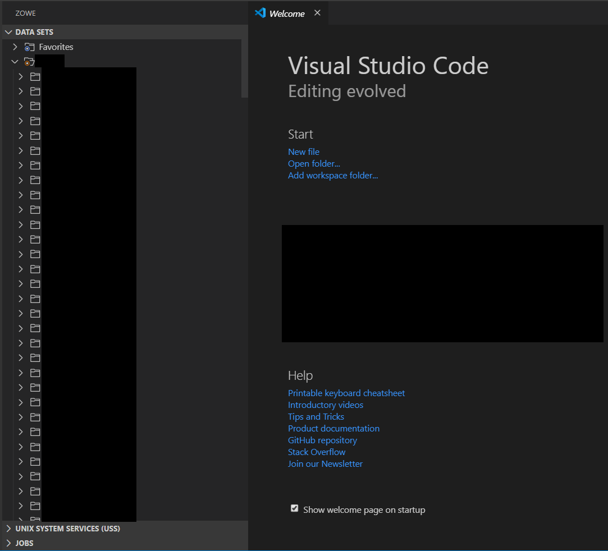Open the Stack Overflow link
This screenshot has height=551, width=608.
click(317, 452)
